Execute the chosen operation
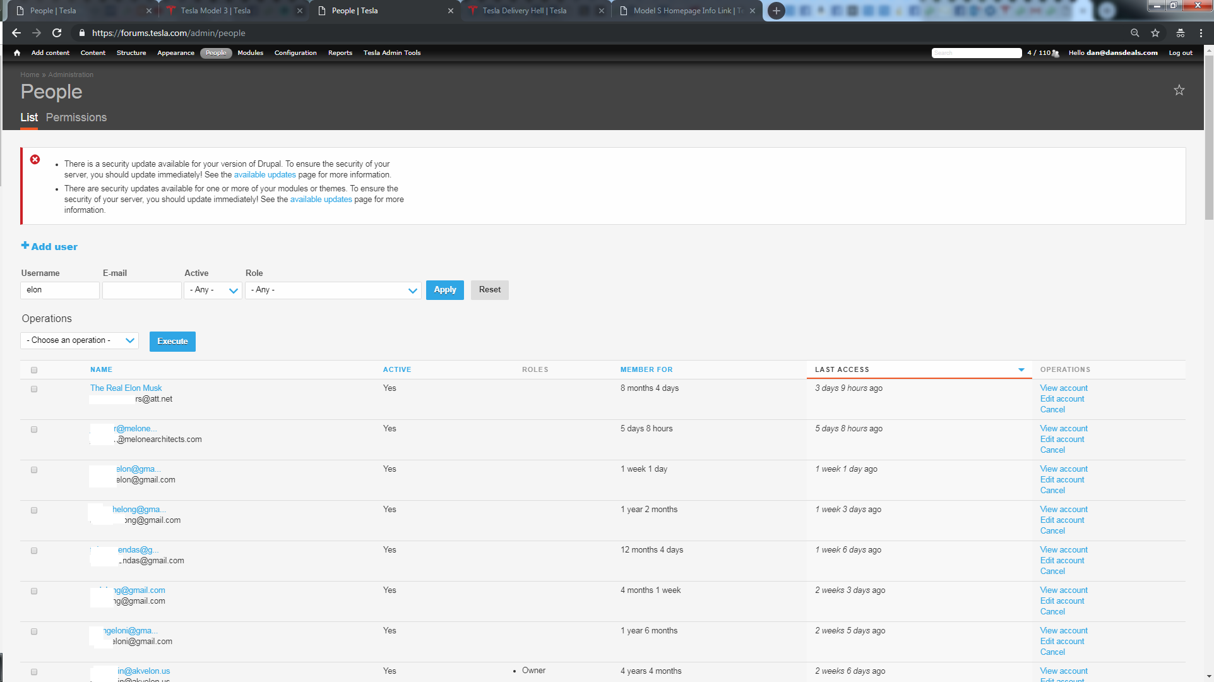 point(172,342)
